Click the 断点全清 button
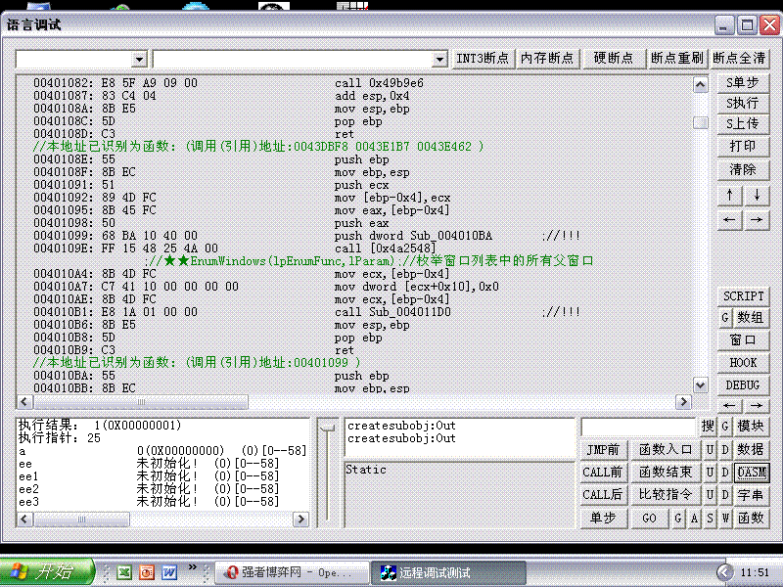This screenshot has height=587, width=783. click(739, 59)
